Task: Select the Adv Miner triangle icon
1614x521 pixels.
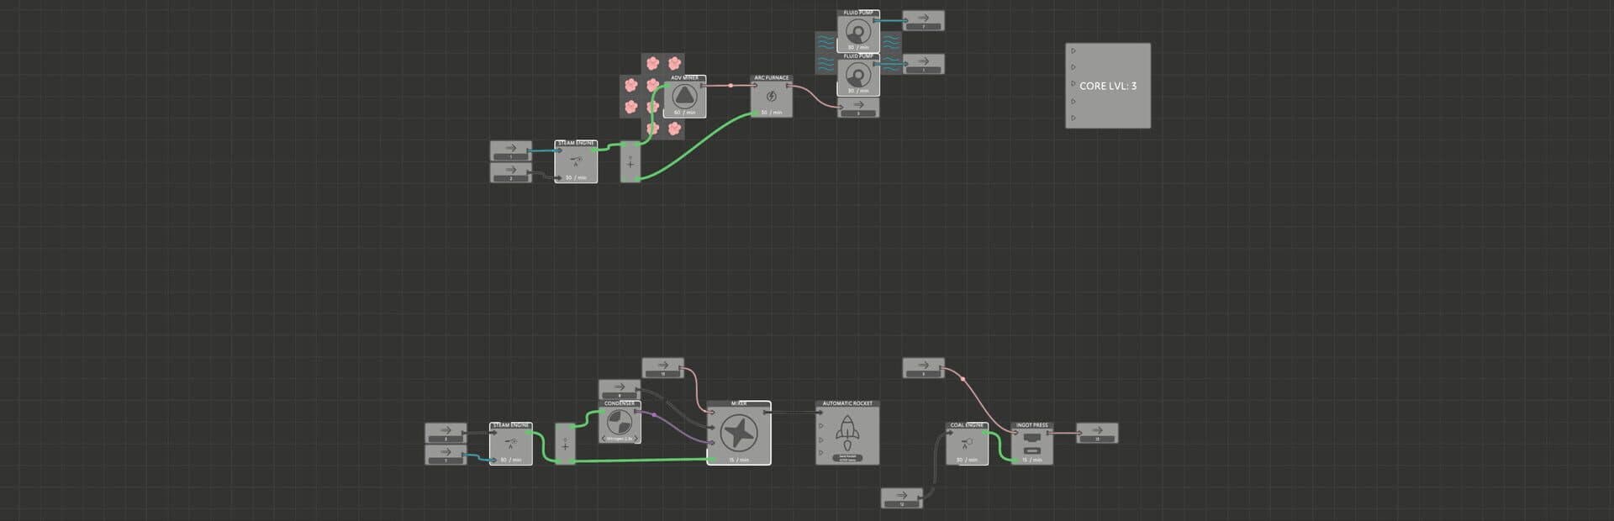Action: pyautogui.click(x=684, y=95)
